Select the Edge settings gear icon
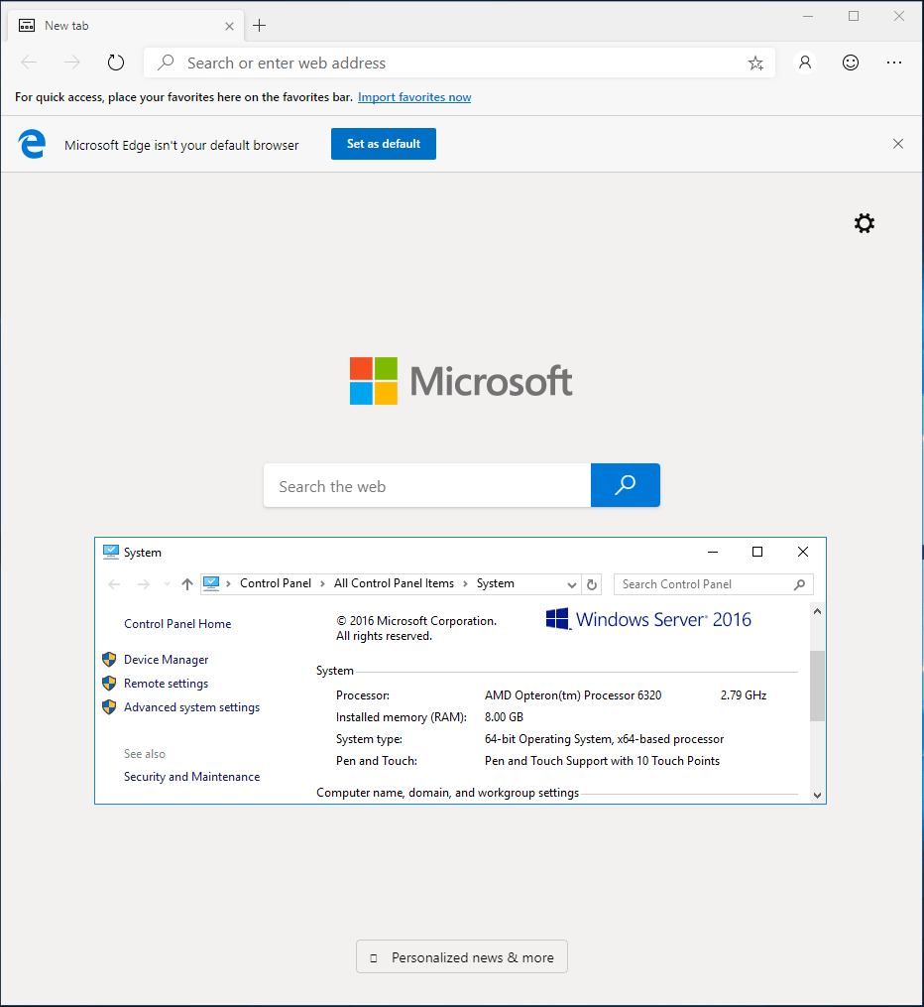This screenshot has height=1007, width=924. (864, 223)
